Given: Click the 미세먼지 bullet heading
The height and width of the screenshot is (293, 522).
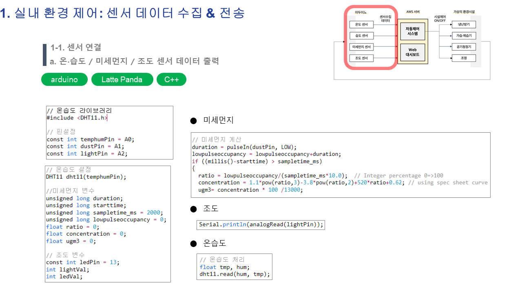Looking at the screenshot, I should click(218, 120).
